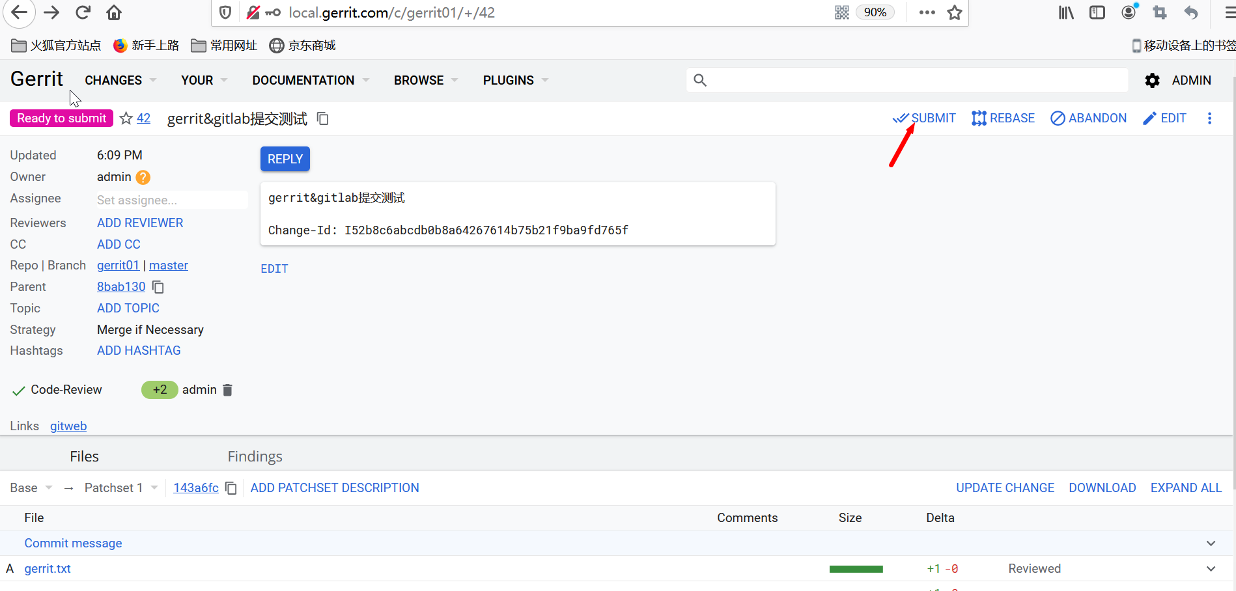Open the 新手上路 bookmark
Screen dimensions: 1236x591
pos(146,45)
